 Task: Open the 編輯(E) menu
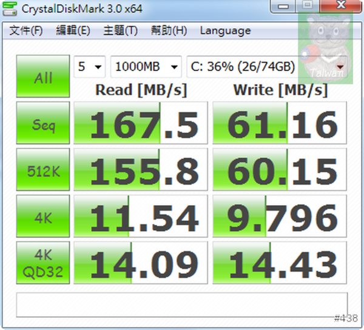[73, 30]
